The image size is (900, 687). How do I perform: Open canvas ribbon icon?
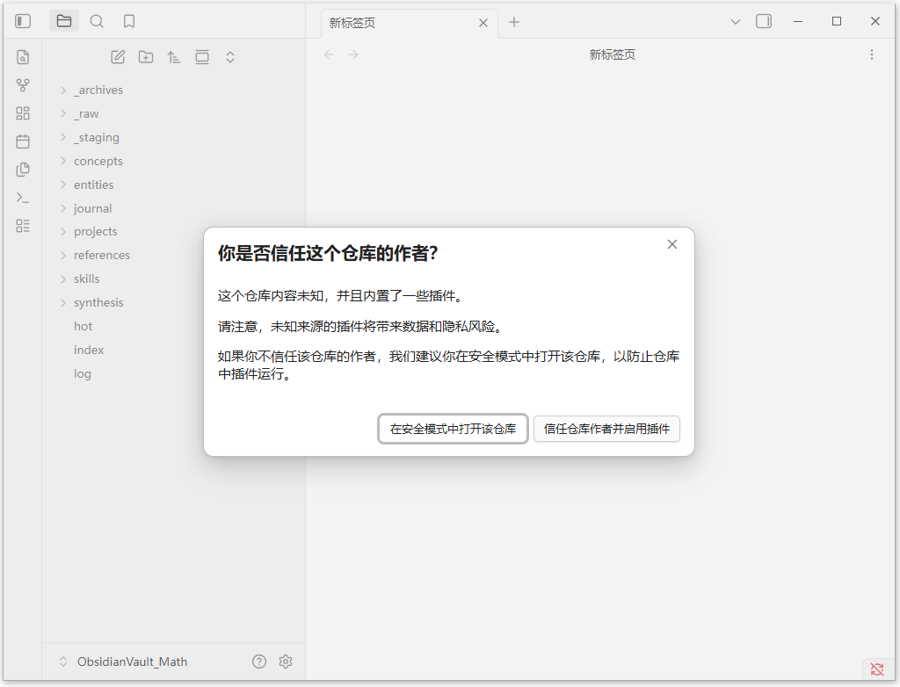(23, 113)
